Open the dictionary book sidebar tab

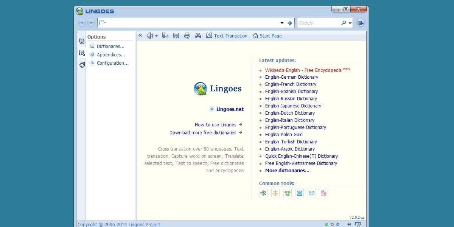coord(82,41)
